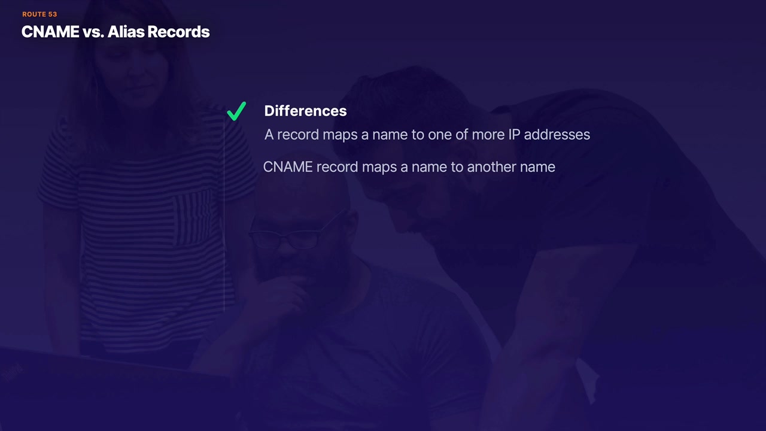
Task: Click the A record maps a name line
Action: (x=427, y=135)
